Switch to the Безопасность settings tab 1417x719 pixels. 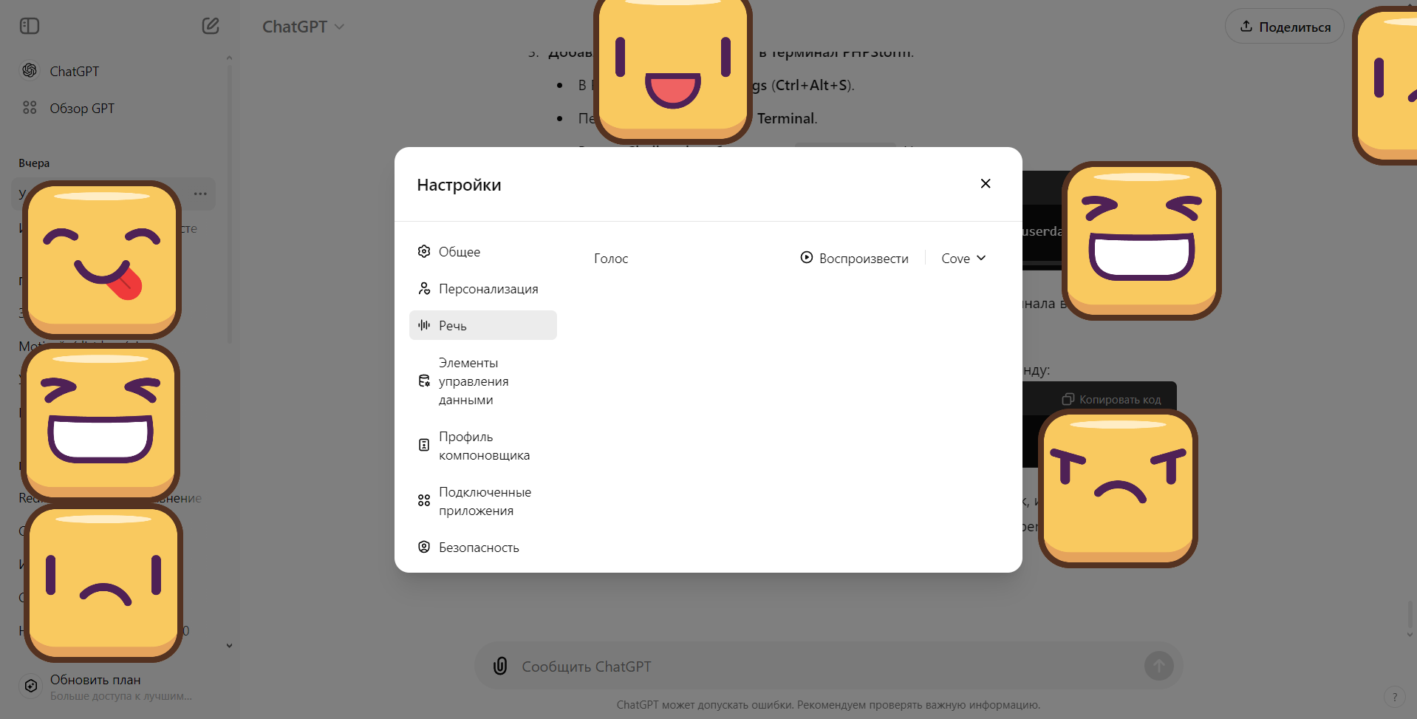coord(483,547)
